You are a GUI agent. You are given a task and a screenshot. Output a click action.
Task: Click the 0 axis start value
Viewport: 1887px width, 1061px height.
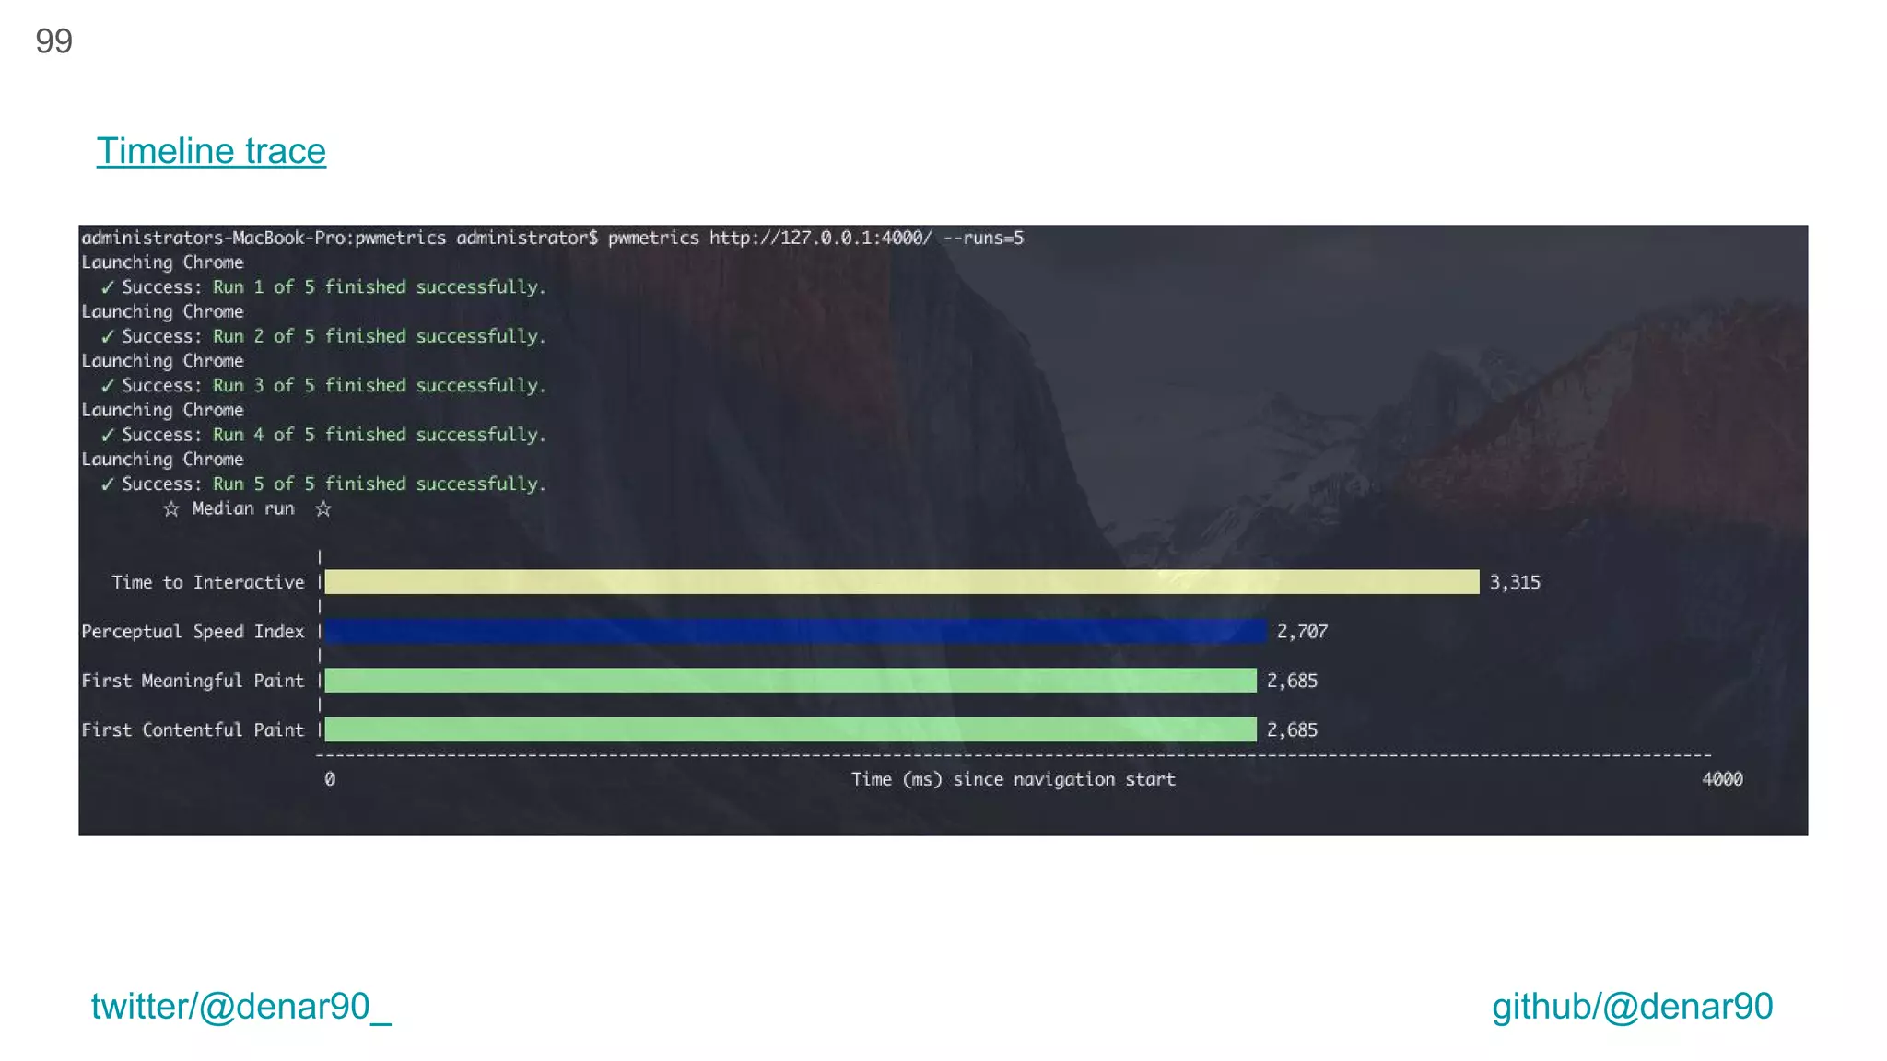tap(330, 779)
